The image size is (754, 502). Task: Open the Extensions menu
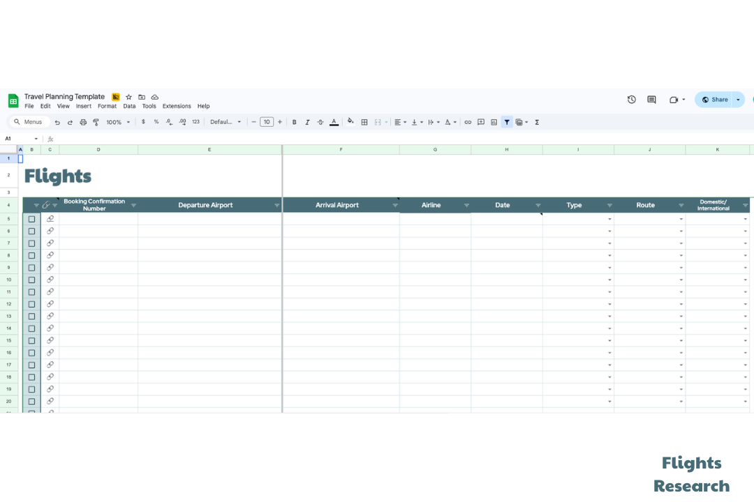click(177, 106)
